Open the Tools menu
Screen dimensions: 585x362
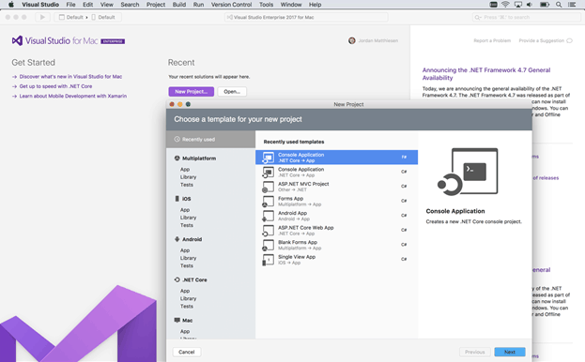point(266,5)
